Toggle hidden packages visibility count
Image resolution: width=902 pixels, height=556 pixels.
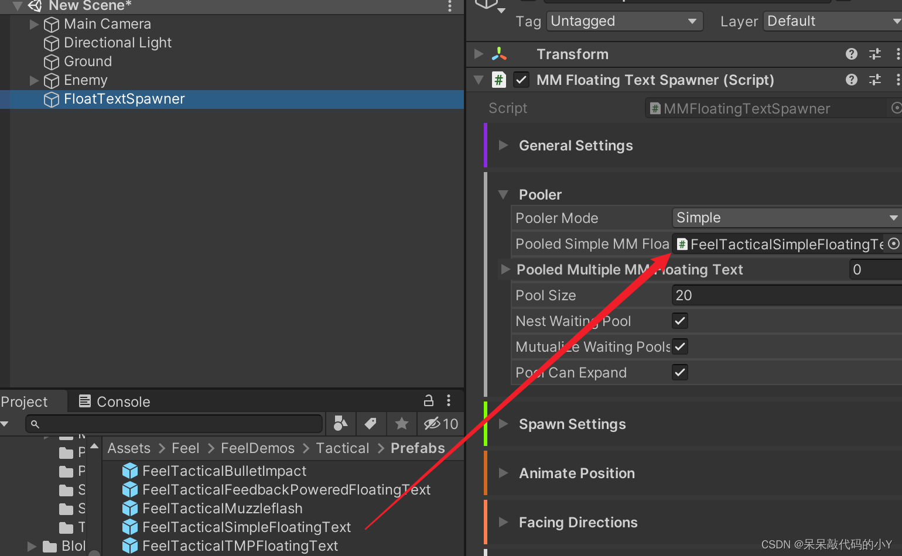[x=441, y=424]
